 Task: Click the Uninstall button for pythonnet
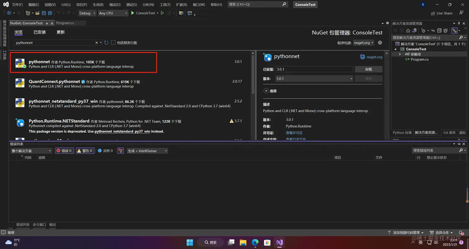click(368, 69)
